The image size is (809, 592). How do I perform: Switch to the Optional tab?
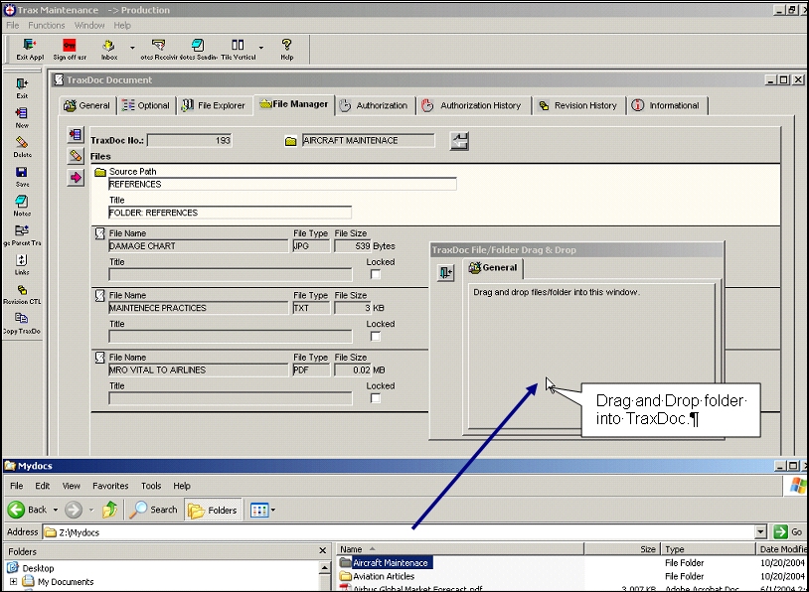pos(146,105)
